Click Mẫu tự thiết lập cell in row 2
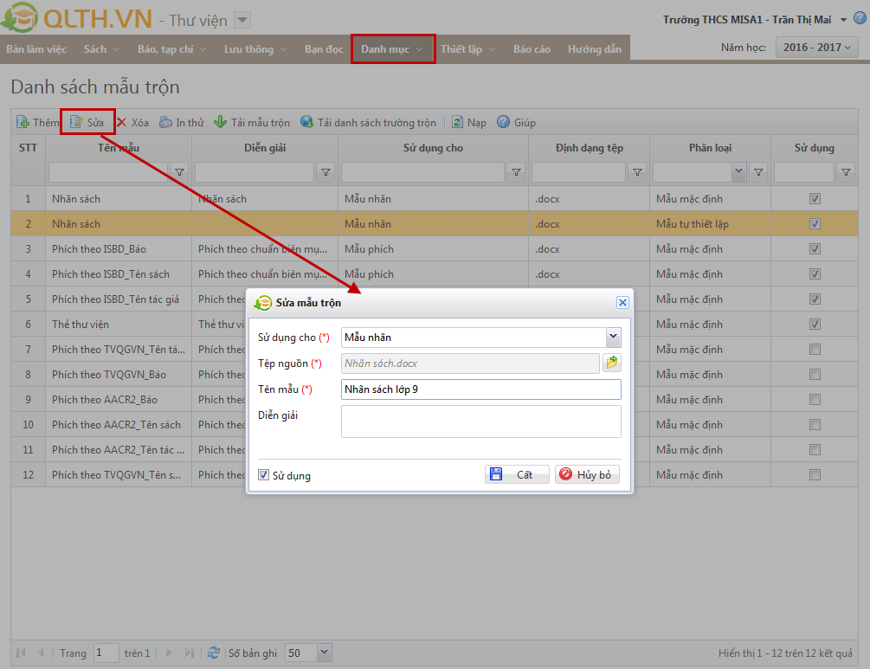870x669 pixels. (x=710, y=223)
